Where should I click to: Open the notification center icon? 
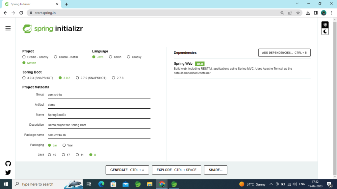pos(329,184)
